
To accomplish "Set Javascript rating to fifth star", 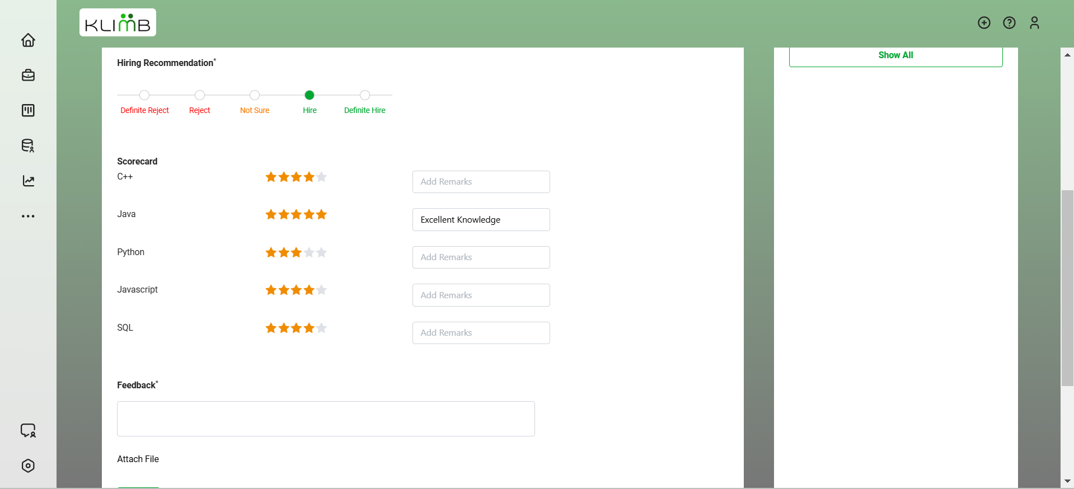I will click(321, 290).
